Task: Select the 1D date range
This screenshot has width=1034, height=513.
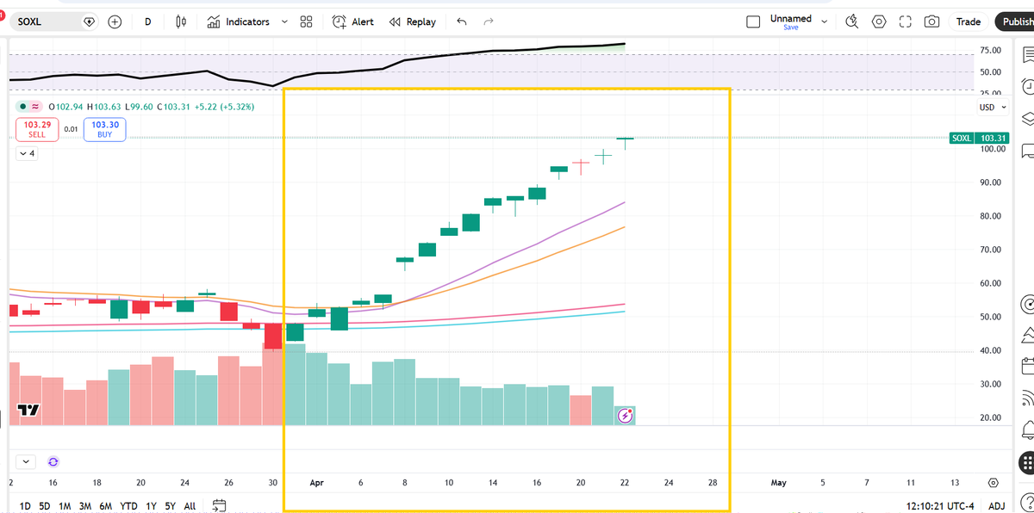Action: (x=25, y=506)
